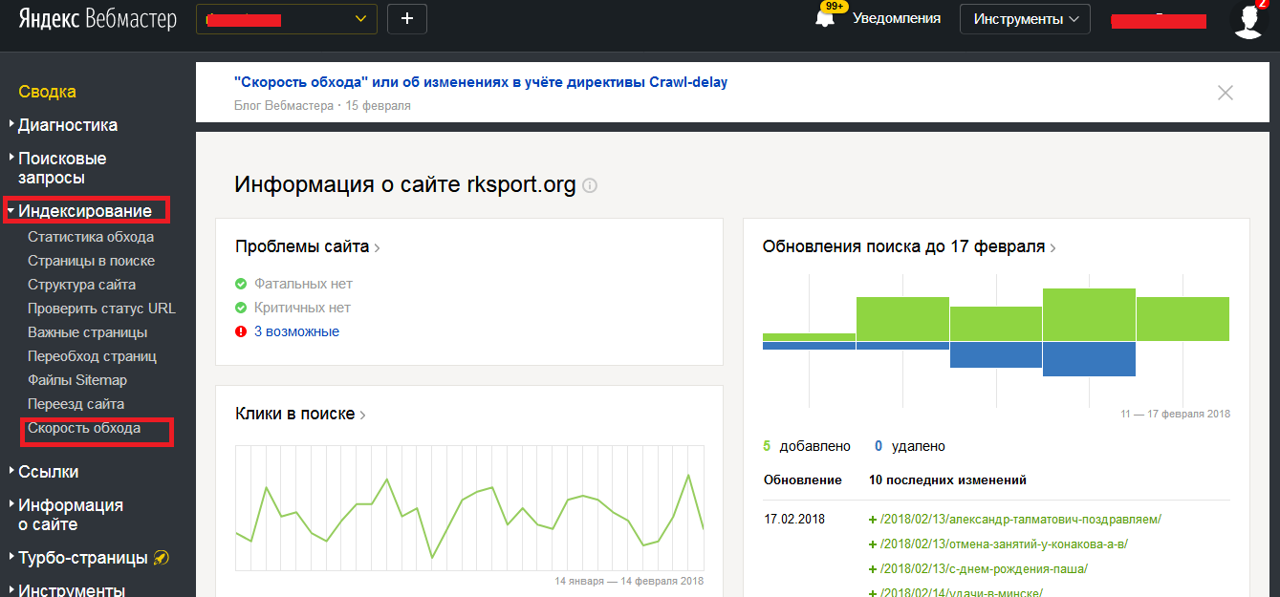Open Важные страницы

87,332
